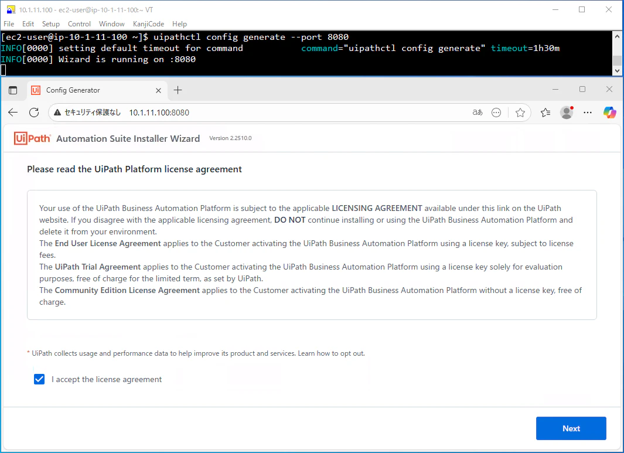Click LICENSING AGREEMENT text in license box
Screen dimensions: 624x453
click(x=377, y=208)
